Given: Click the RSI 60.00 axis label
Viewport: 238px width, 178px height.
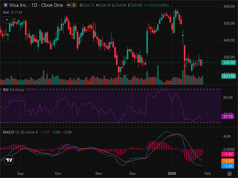Looking at the screenshot, I should 228,98.
